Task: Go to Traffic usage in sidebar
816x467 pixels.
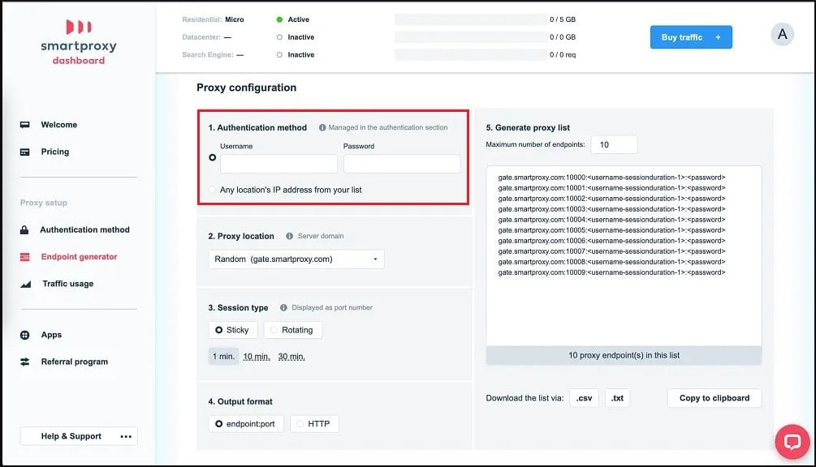Action: tap(67, 284)
